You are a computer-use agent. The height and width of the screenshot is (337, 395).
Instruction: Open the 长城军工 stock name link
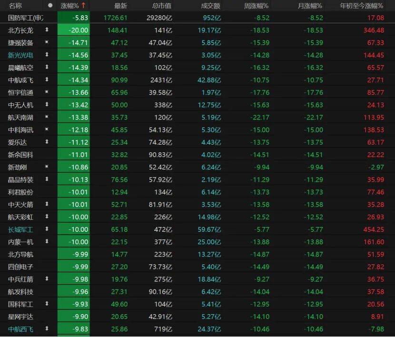tap(21, 229)
